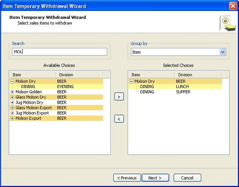
Task: Select DINING EVENING row in Available Choices
Action: point(57,86)
